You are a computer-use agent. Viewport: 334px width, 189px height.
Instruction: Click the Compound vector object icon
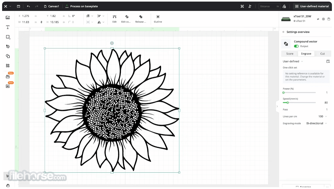pyautogui.click(x=286, y=44)
